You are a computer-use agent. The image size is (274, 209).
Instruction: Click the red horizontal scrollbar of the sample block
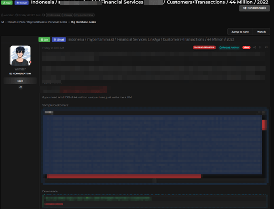tap(124, 176)
